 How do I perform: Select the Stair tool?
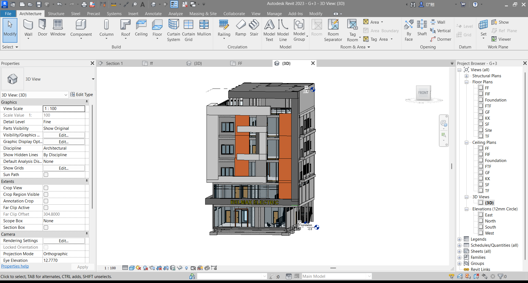coord(254,28)
